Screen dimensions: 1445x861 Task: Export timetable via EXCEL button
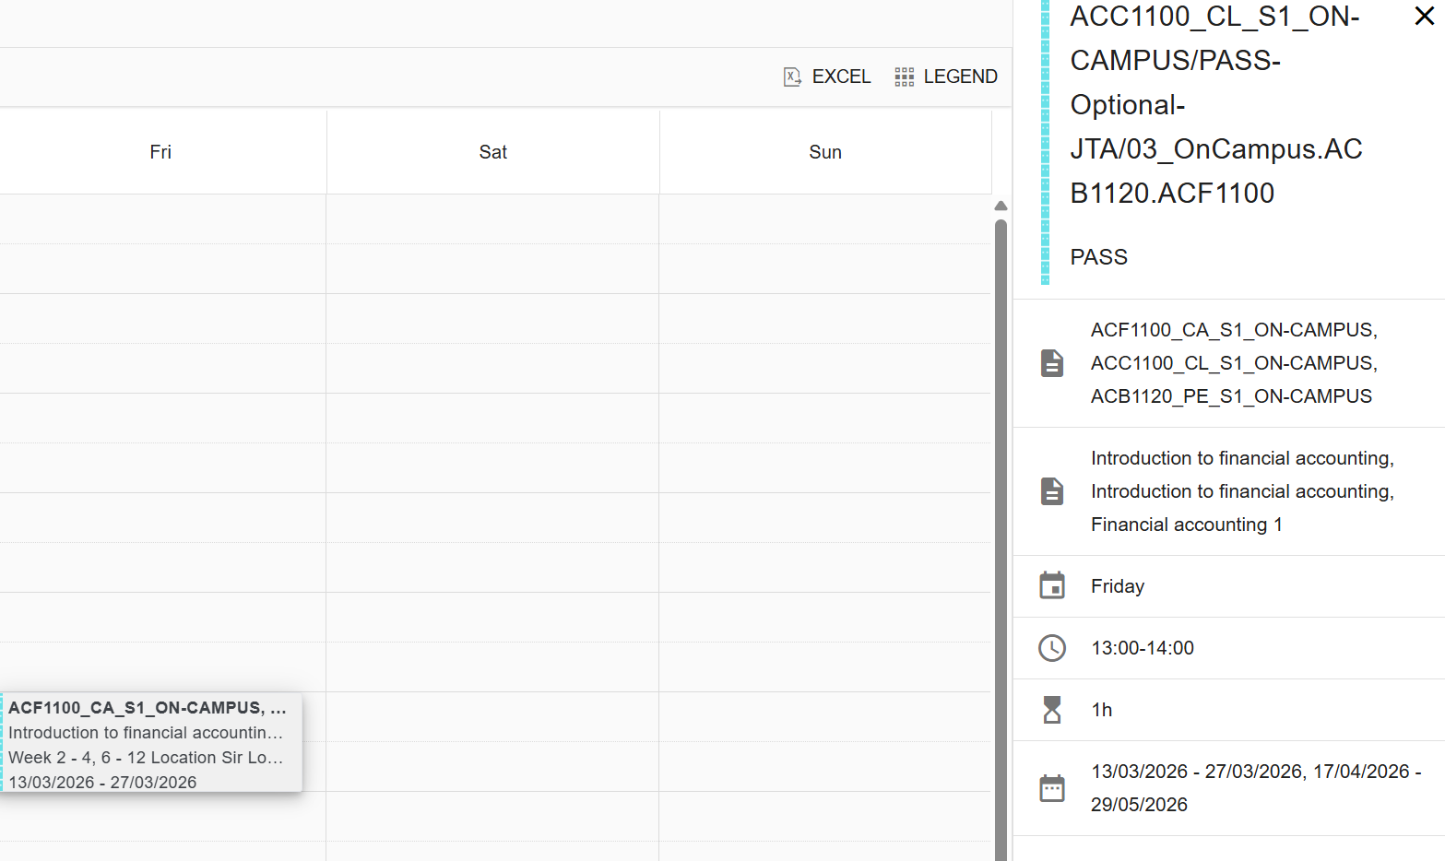[827, 77]
